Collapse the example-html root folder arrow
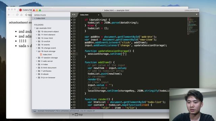 [x=35, y=28]
